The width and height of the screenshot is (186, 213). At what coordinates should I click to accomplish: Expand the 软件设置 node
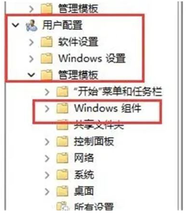[32, 42]
